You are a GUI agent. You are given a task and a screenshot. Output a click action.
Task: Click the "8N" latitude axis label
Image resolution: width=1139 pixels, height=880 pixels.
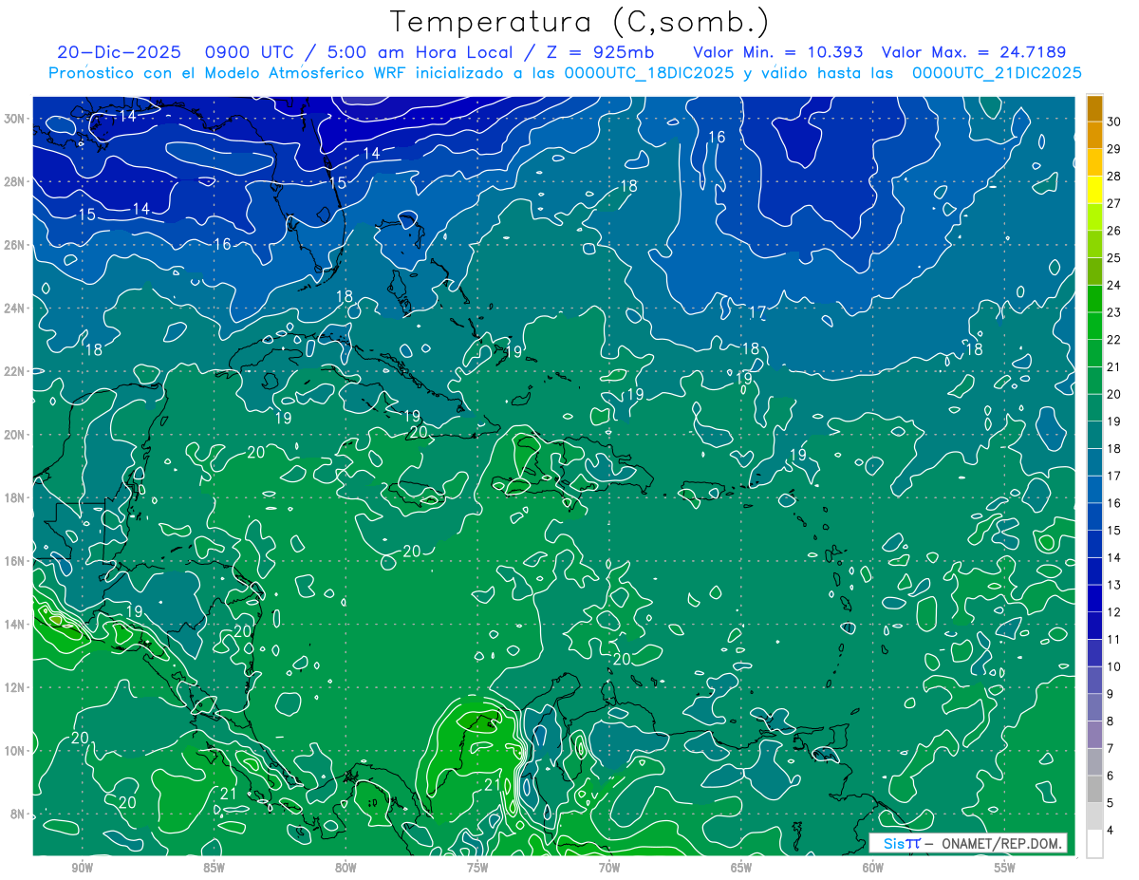tap(19, 814)
